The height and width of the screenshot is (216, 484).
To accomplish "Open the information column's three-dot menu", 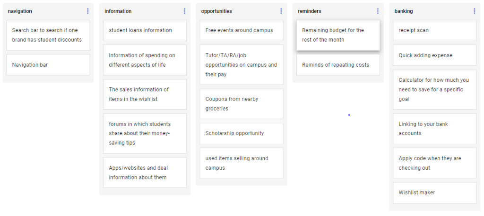I will pyautogui.click(x=184, y=11).
